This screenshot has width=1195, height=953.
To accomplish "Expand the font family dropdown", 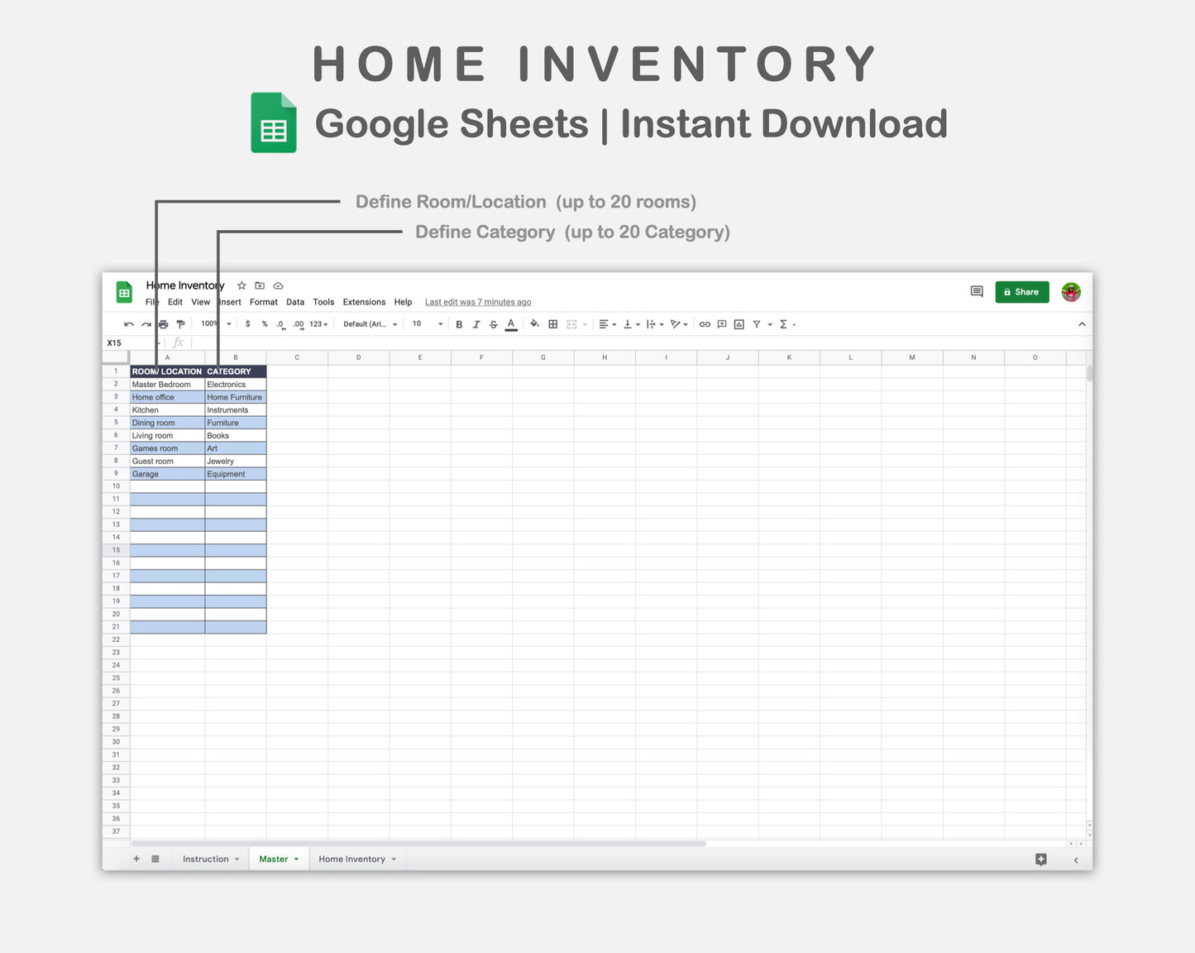I will click(x=370, y=324).
